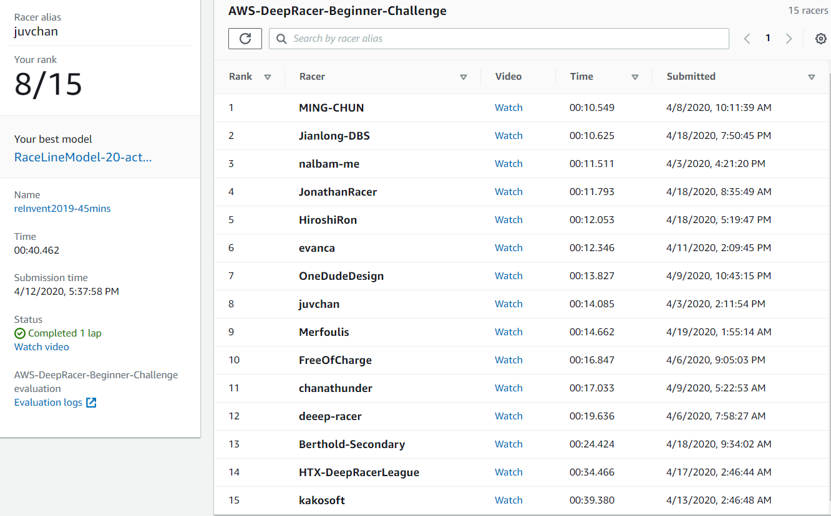Click the Completed 1 lap status checkmark
831x516 pixels.
19,333
